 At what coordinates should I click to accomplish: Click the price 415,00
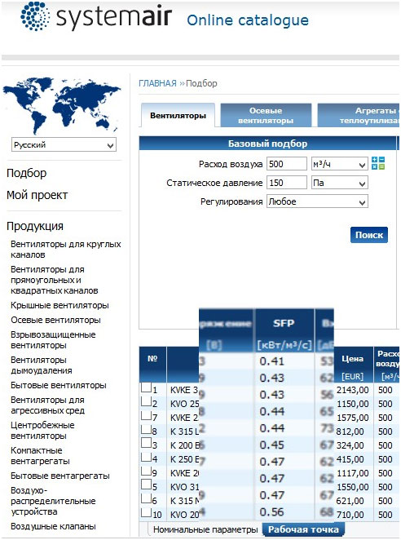(350, 459)
